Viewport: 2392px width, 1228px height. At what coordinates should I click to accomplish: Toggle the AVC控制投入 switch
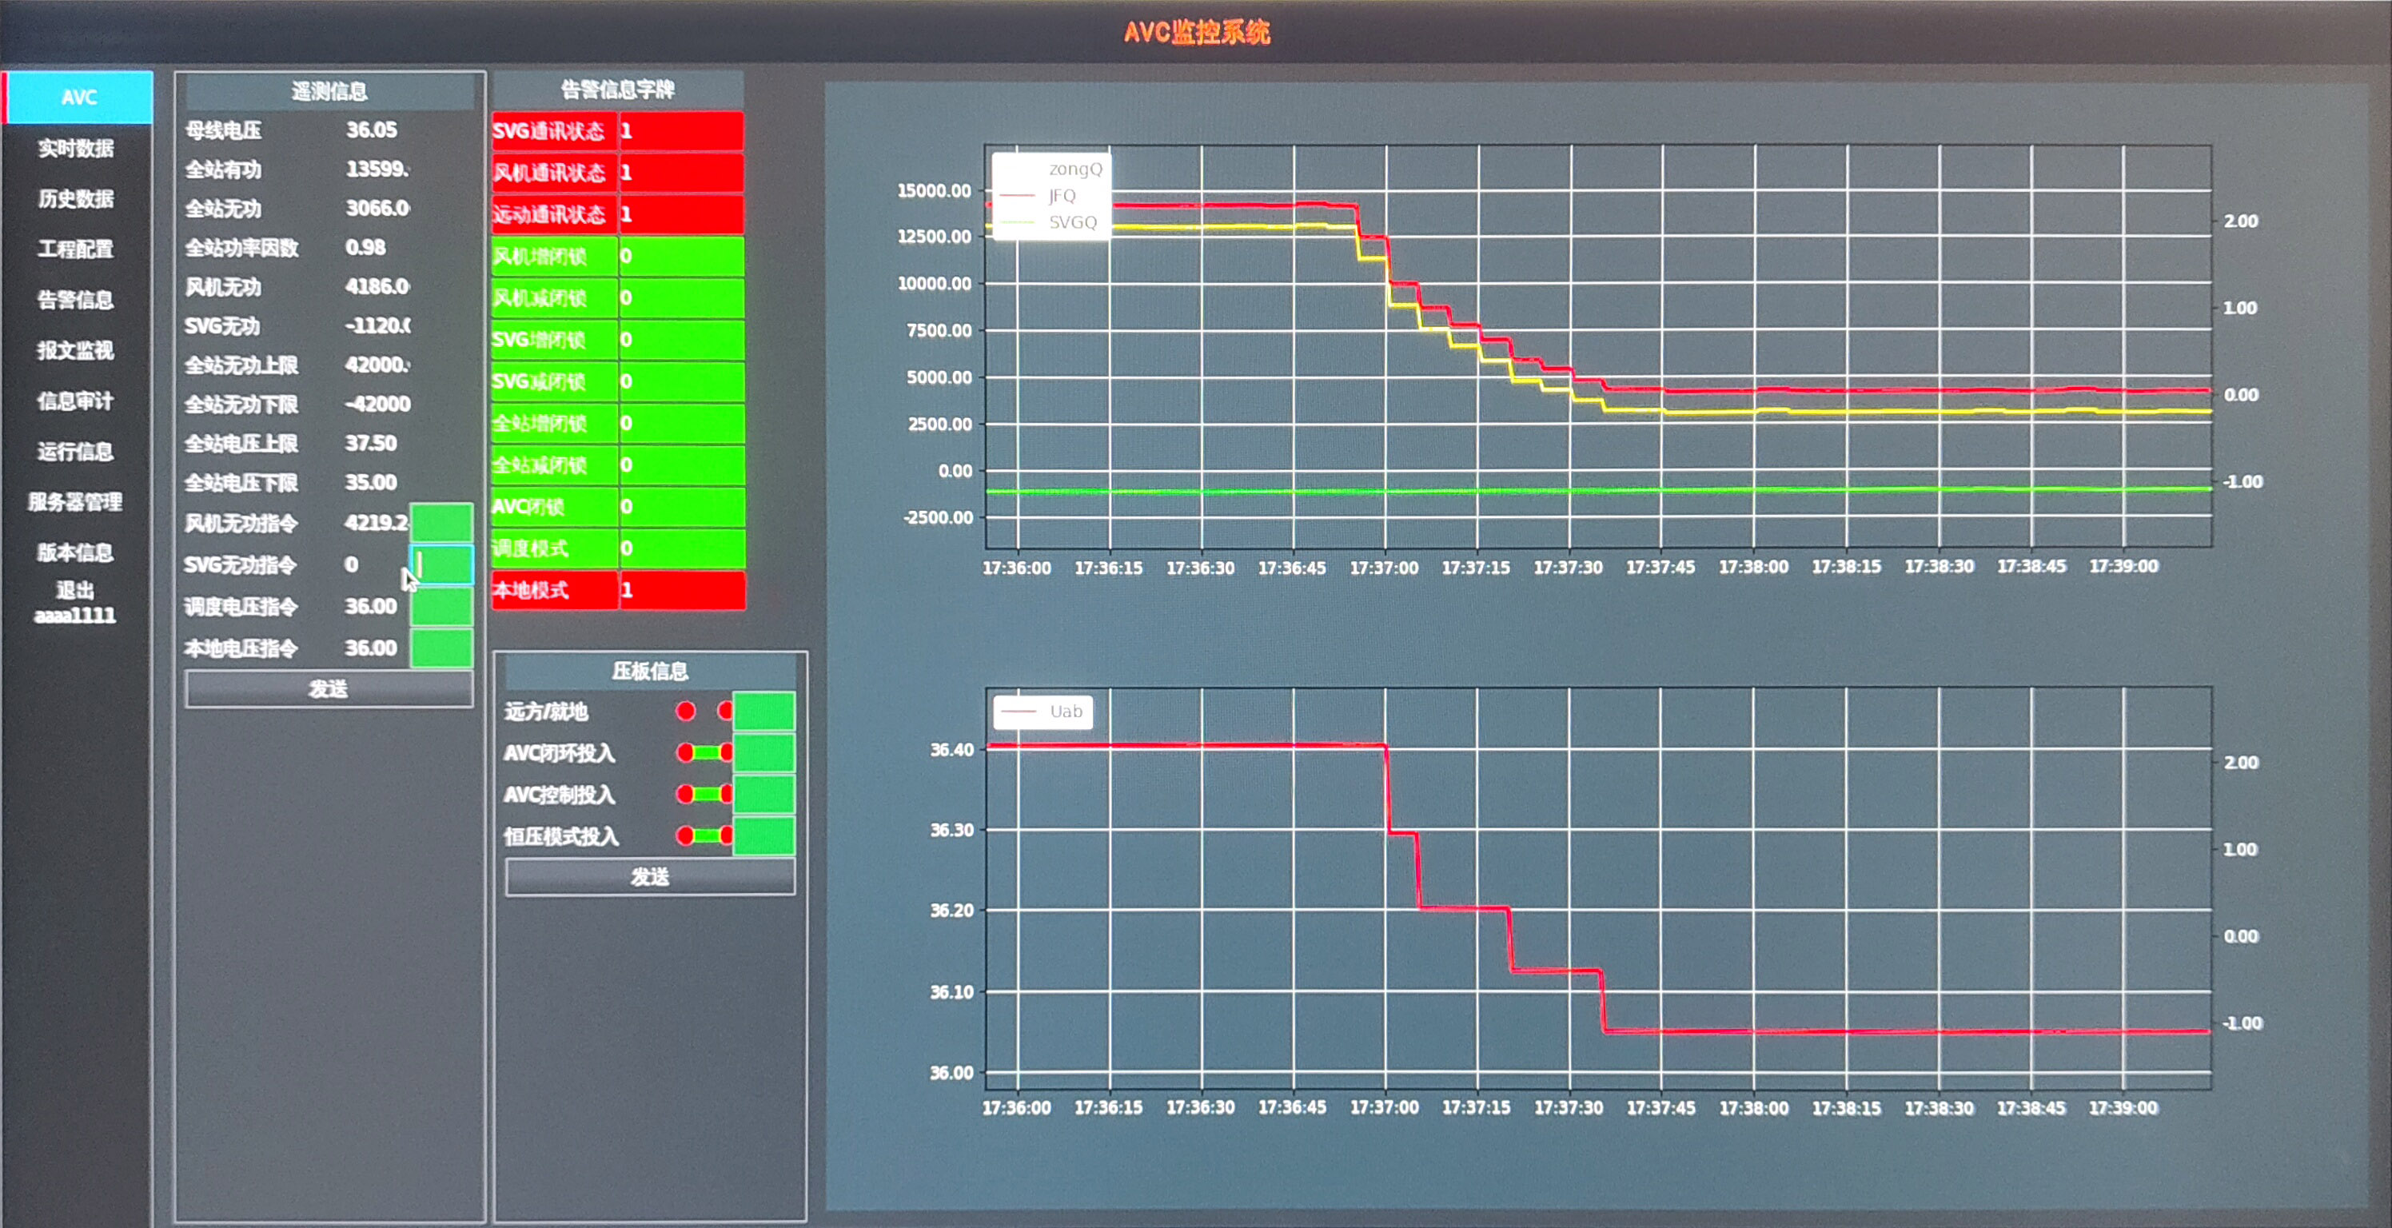click(x=705, y=794)
